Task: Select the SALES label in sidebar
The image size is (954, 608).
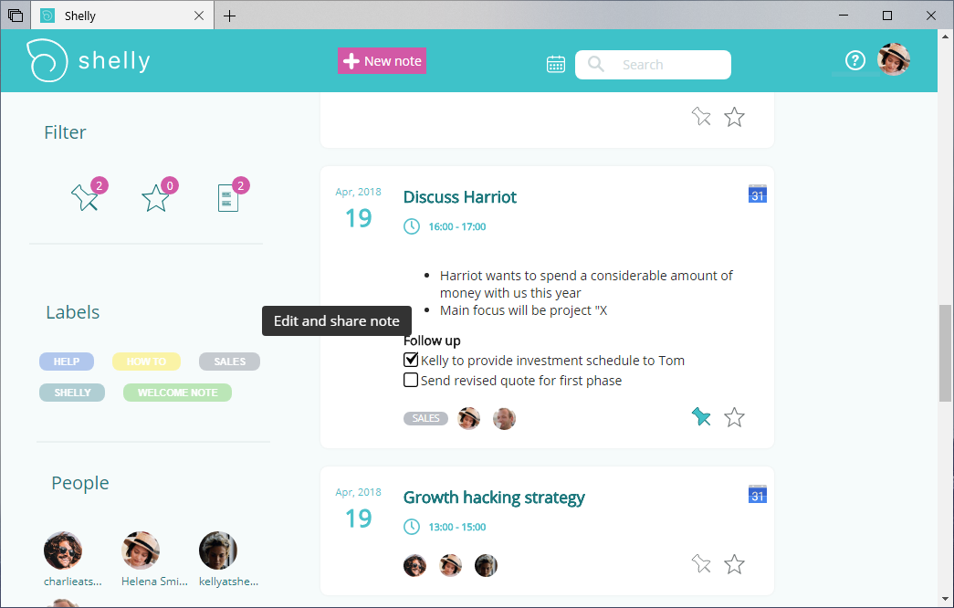Action: tap(229, 362)
